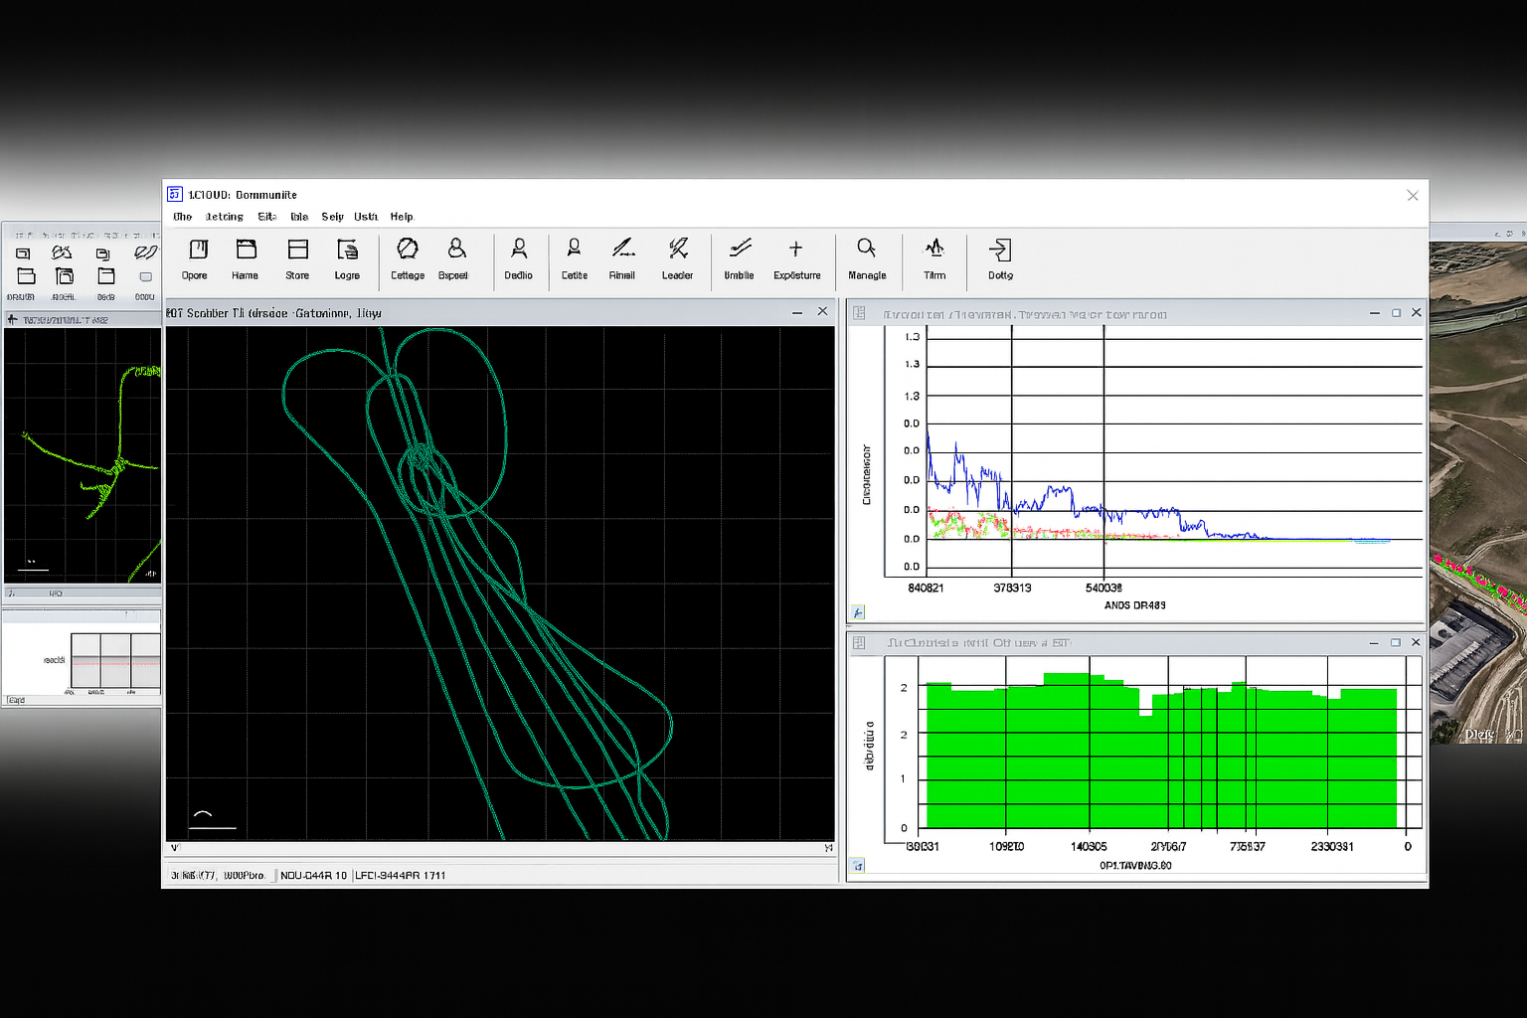Open the bla dropdown menu
The width and height of the screenshot is (1527, 1018).
[x=298, y=216]
